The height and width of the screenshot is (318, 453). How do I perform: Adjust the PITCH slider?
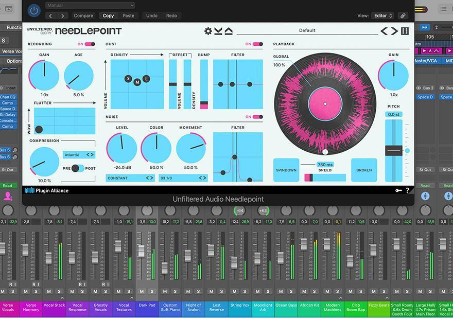click(394, 150)
